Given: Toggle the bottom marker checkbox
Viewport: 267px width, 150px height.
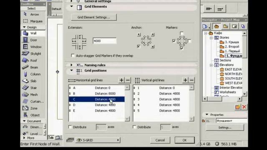Looking at the screenshot, I should [x=182, y=48].
